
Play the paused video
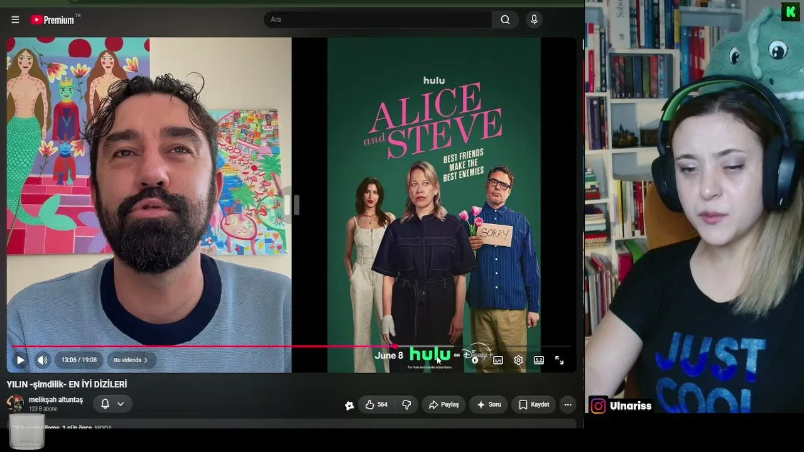20,360
